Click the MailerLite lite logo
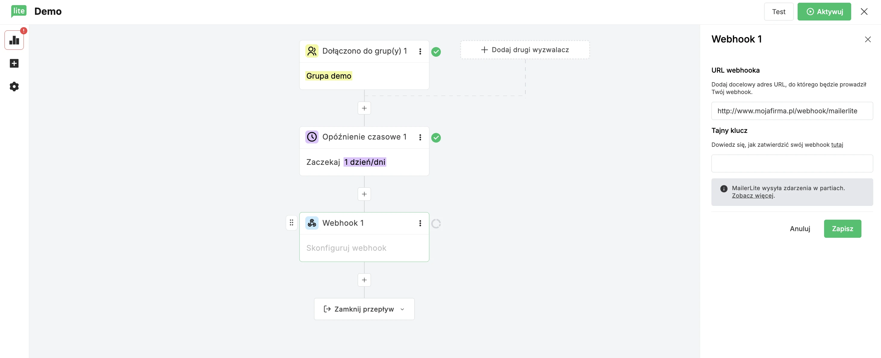 tap(18, 11)
